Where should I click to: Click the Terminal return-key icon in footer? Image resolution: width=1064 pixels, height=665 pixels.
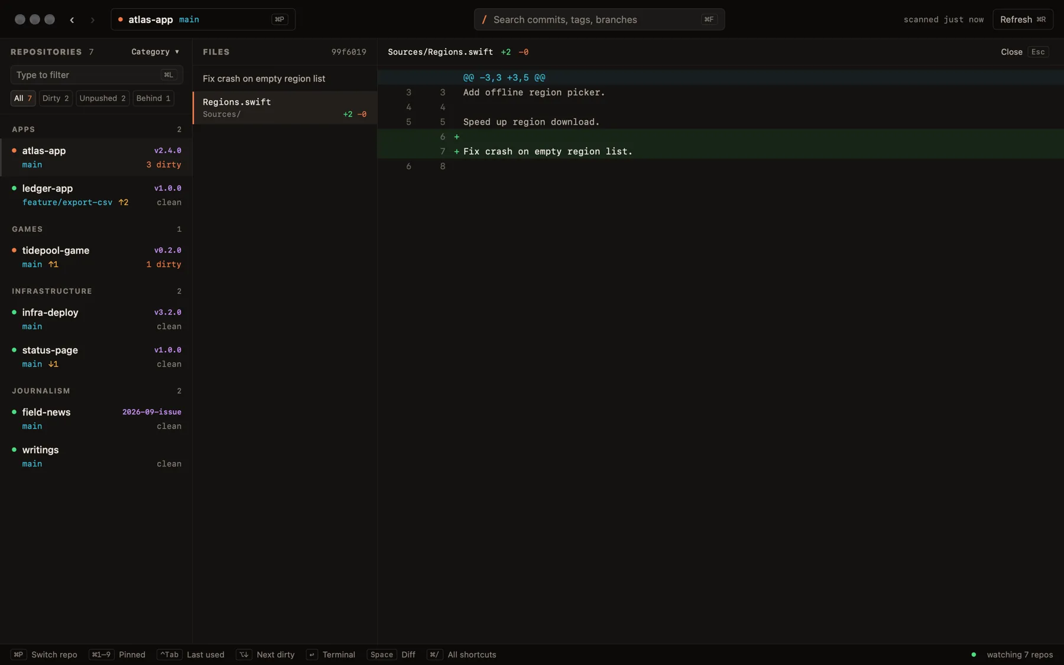pos(312,654)
